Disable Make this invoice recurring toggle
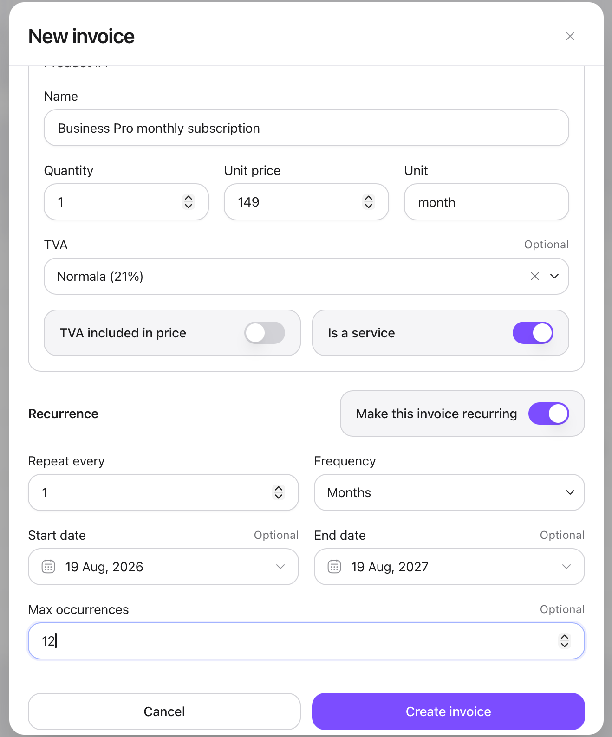This screenshot has width=612, height=737. pyautogui.click(x=548, y=414)
